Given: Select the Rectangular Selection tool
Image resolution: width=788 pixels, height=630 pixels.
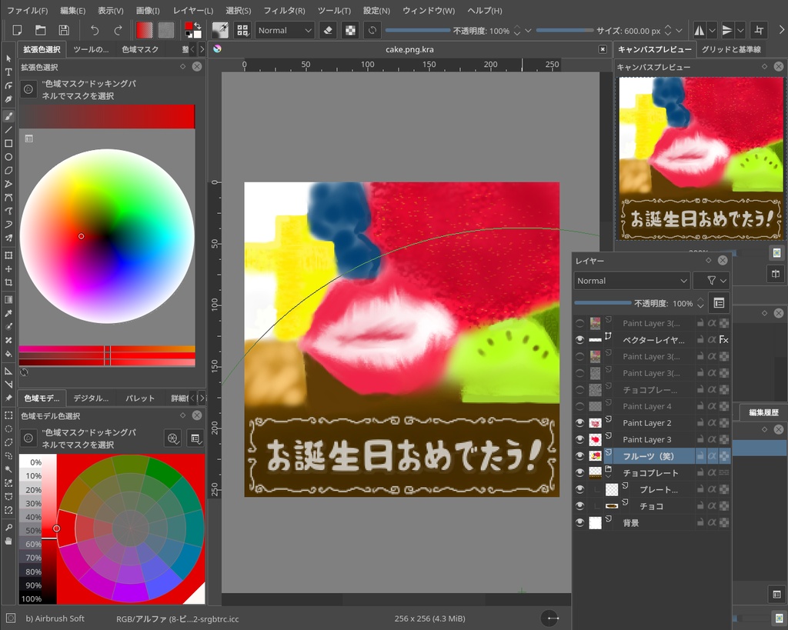Looking at the screenshot, I should point(8,415).
